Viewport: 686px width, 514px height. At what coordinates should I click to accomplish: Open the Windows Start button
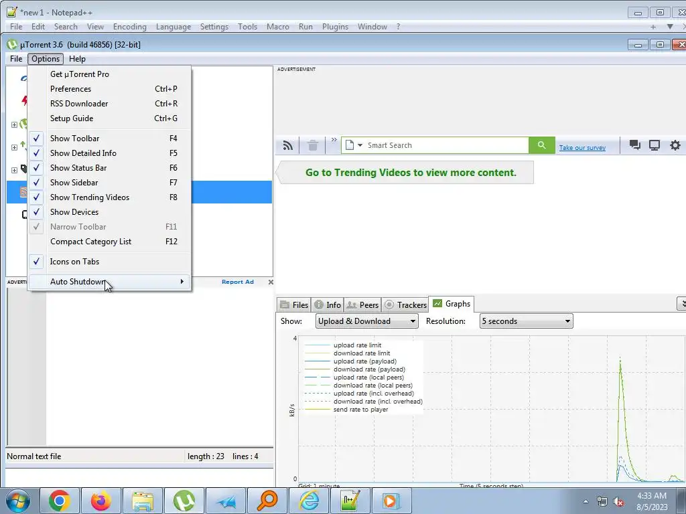click(17, 501)
